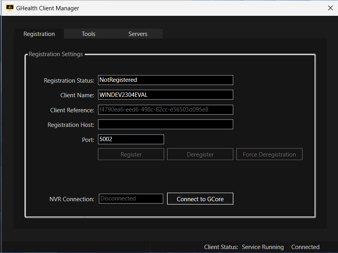Click into the Client Name field
Viewport: 338px width, 253px height.
pos(165,95)
